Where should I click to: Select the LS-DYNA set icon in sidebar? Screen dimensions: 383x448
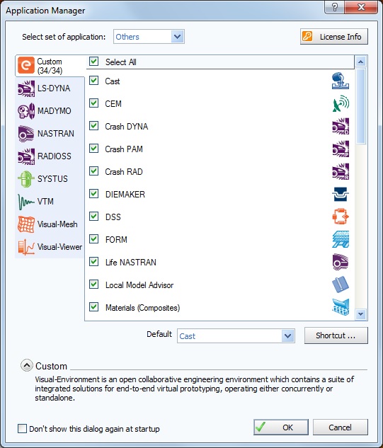point(26,88)
